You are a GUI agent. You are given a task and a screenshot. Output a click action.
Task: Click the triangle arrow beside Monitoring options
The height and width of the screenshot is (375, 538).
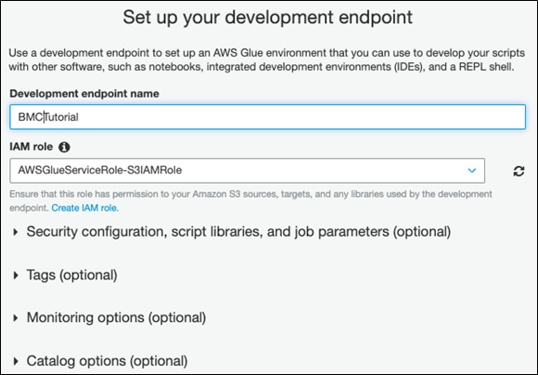point(16,317)
